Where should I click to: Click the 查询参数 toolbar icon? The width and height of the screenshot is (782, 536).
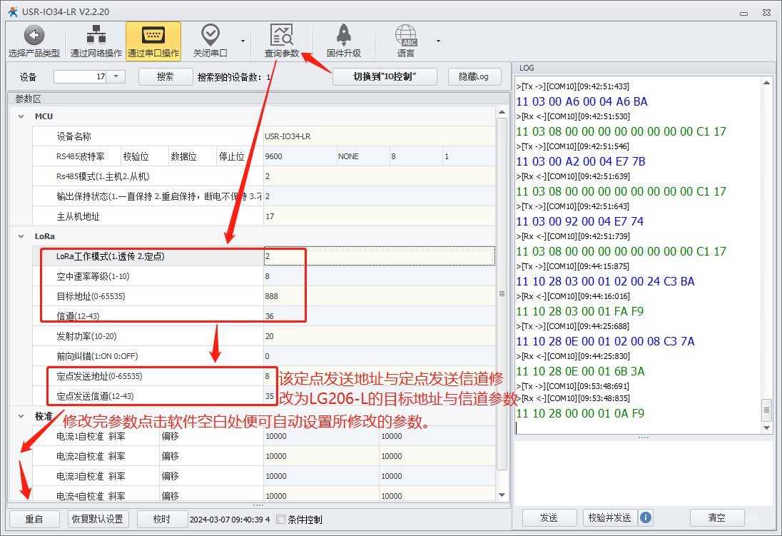(282, 34)
